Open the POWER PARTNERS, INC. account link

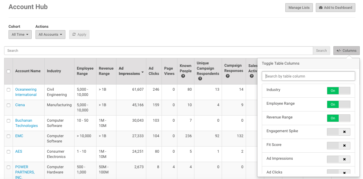[25, 172]
